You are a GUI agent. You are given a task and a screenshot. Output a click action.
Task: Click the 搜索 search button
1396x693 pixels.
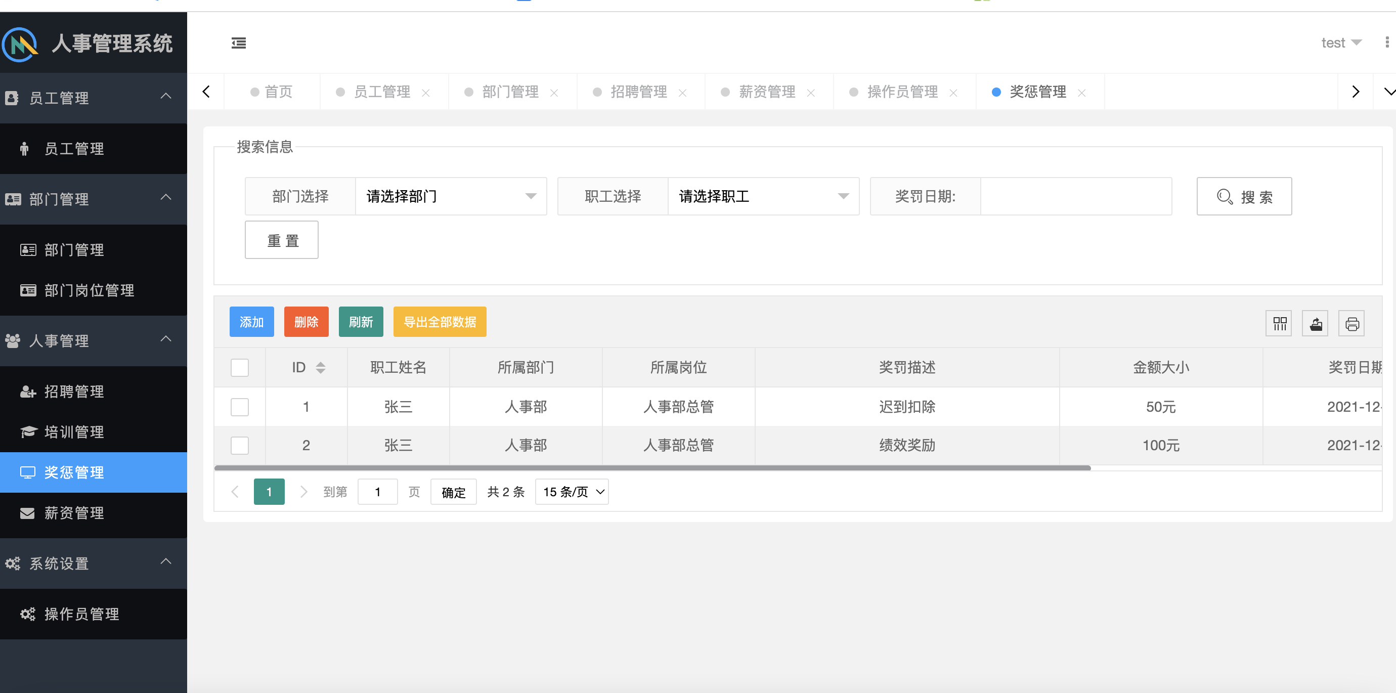1244,196
